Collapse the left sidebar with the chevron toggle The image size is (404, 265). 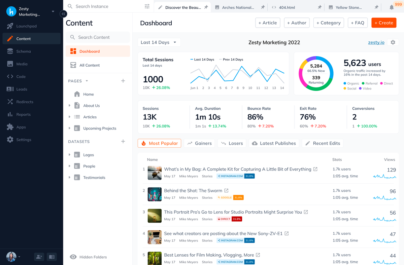point(63,14)
